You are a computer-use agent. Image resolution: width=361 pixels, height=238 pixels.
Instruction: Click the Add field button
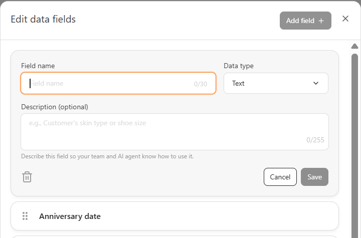305,21
